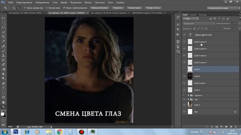The width and height of the screenshot is (241, 135).
Task: Switch to the Контуры tab
Action: pos(203,15)
